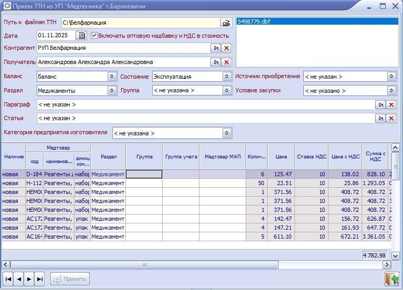Viewport: 403px width, 290px height.
Task: Click the exit door icon
Action: 391,279
